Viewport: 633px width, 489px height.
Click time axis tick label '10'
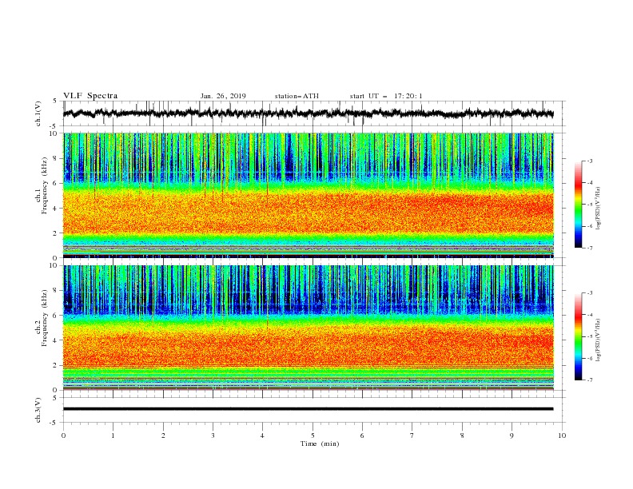click(x=562, y=435)
